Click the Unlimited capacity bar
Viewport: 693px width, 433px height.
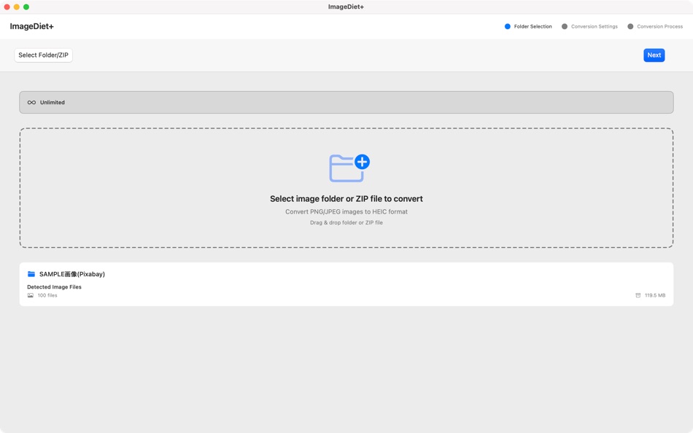pyautogui.click(x=346, y=102)
